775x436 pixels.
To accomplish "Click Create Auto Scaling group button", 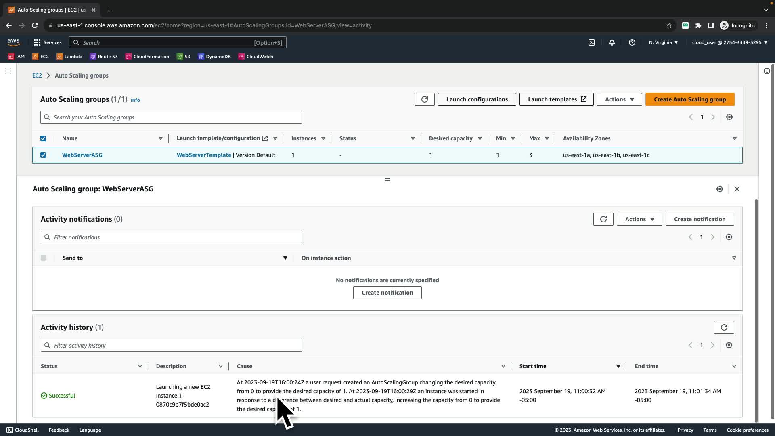I will coord(690,99).
